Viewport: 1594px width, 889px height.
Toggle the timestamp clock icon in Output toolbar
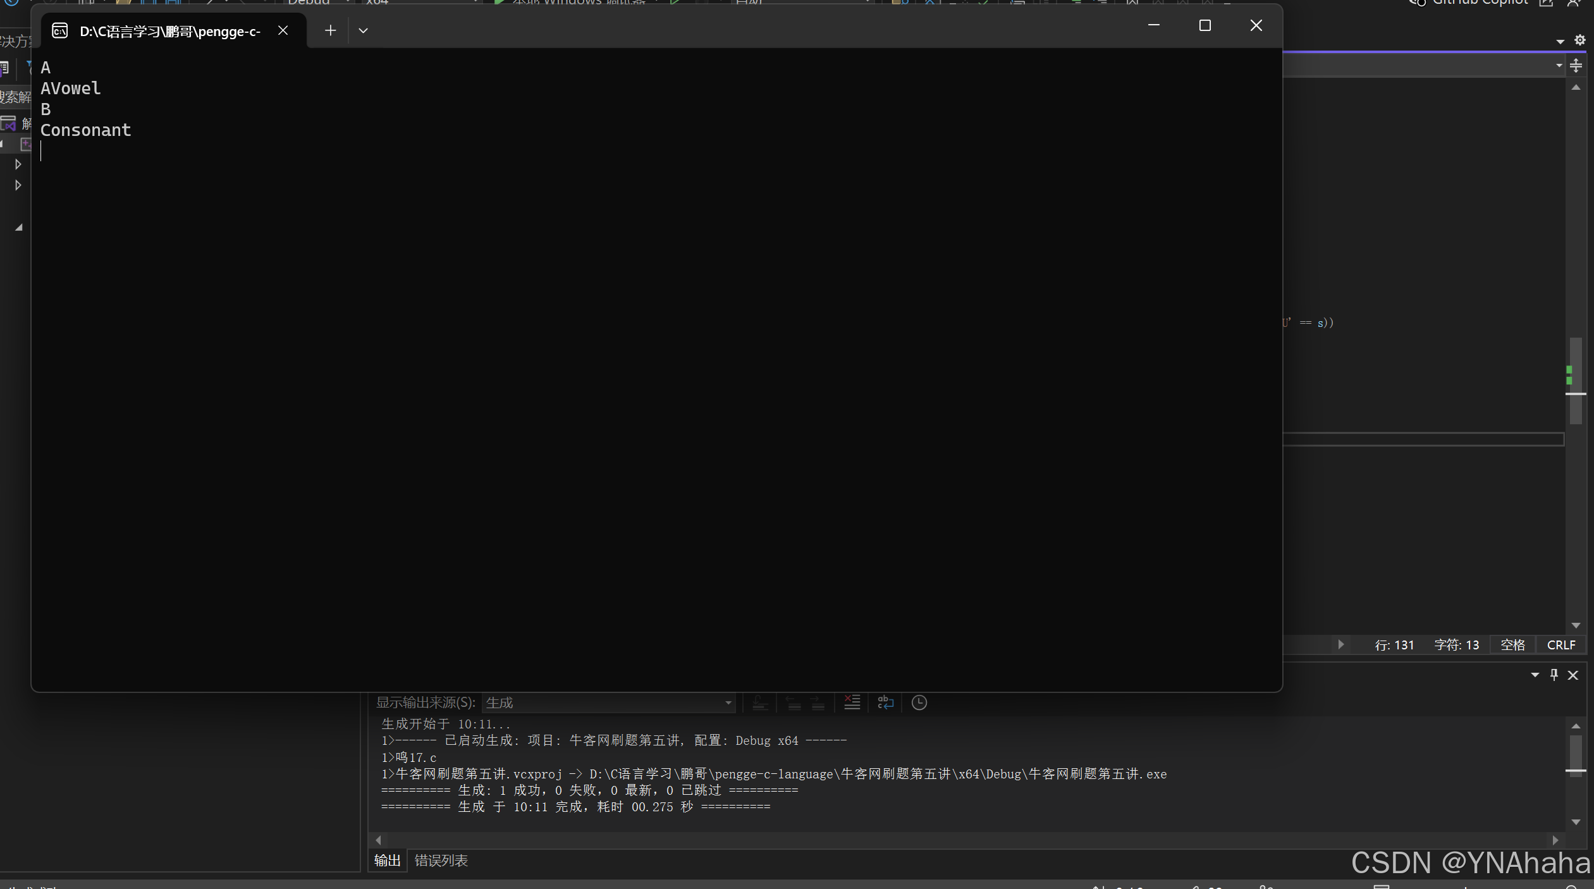pyautogui.click(x=919, y=702)
